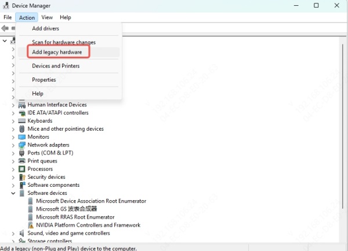
Task: Click the Microsoft Device Association Root Enumerator icon
Action: pyautogui.click(x=30, y=201)
